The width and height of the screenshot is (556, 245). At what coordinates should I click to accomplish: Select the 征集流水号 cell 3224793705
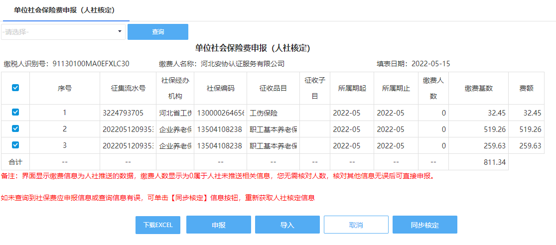[128, 113]
